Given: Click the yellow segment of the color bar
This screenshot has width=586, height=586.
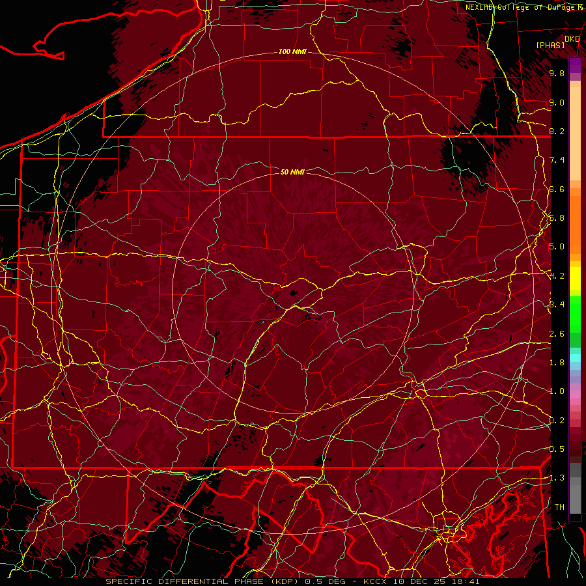Looking at the screenshot, I should 575,279.
